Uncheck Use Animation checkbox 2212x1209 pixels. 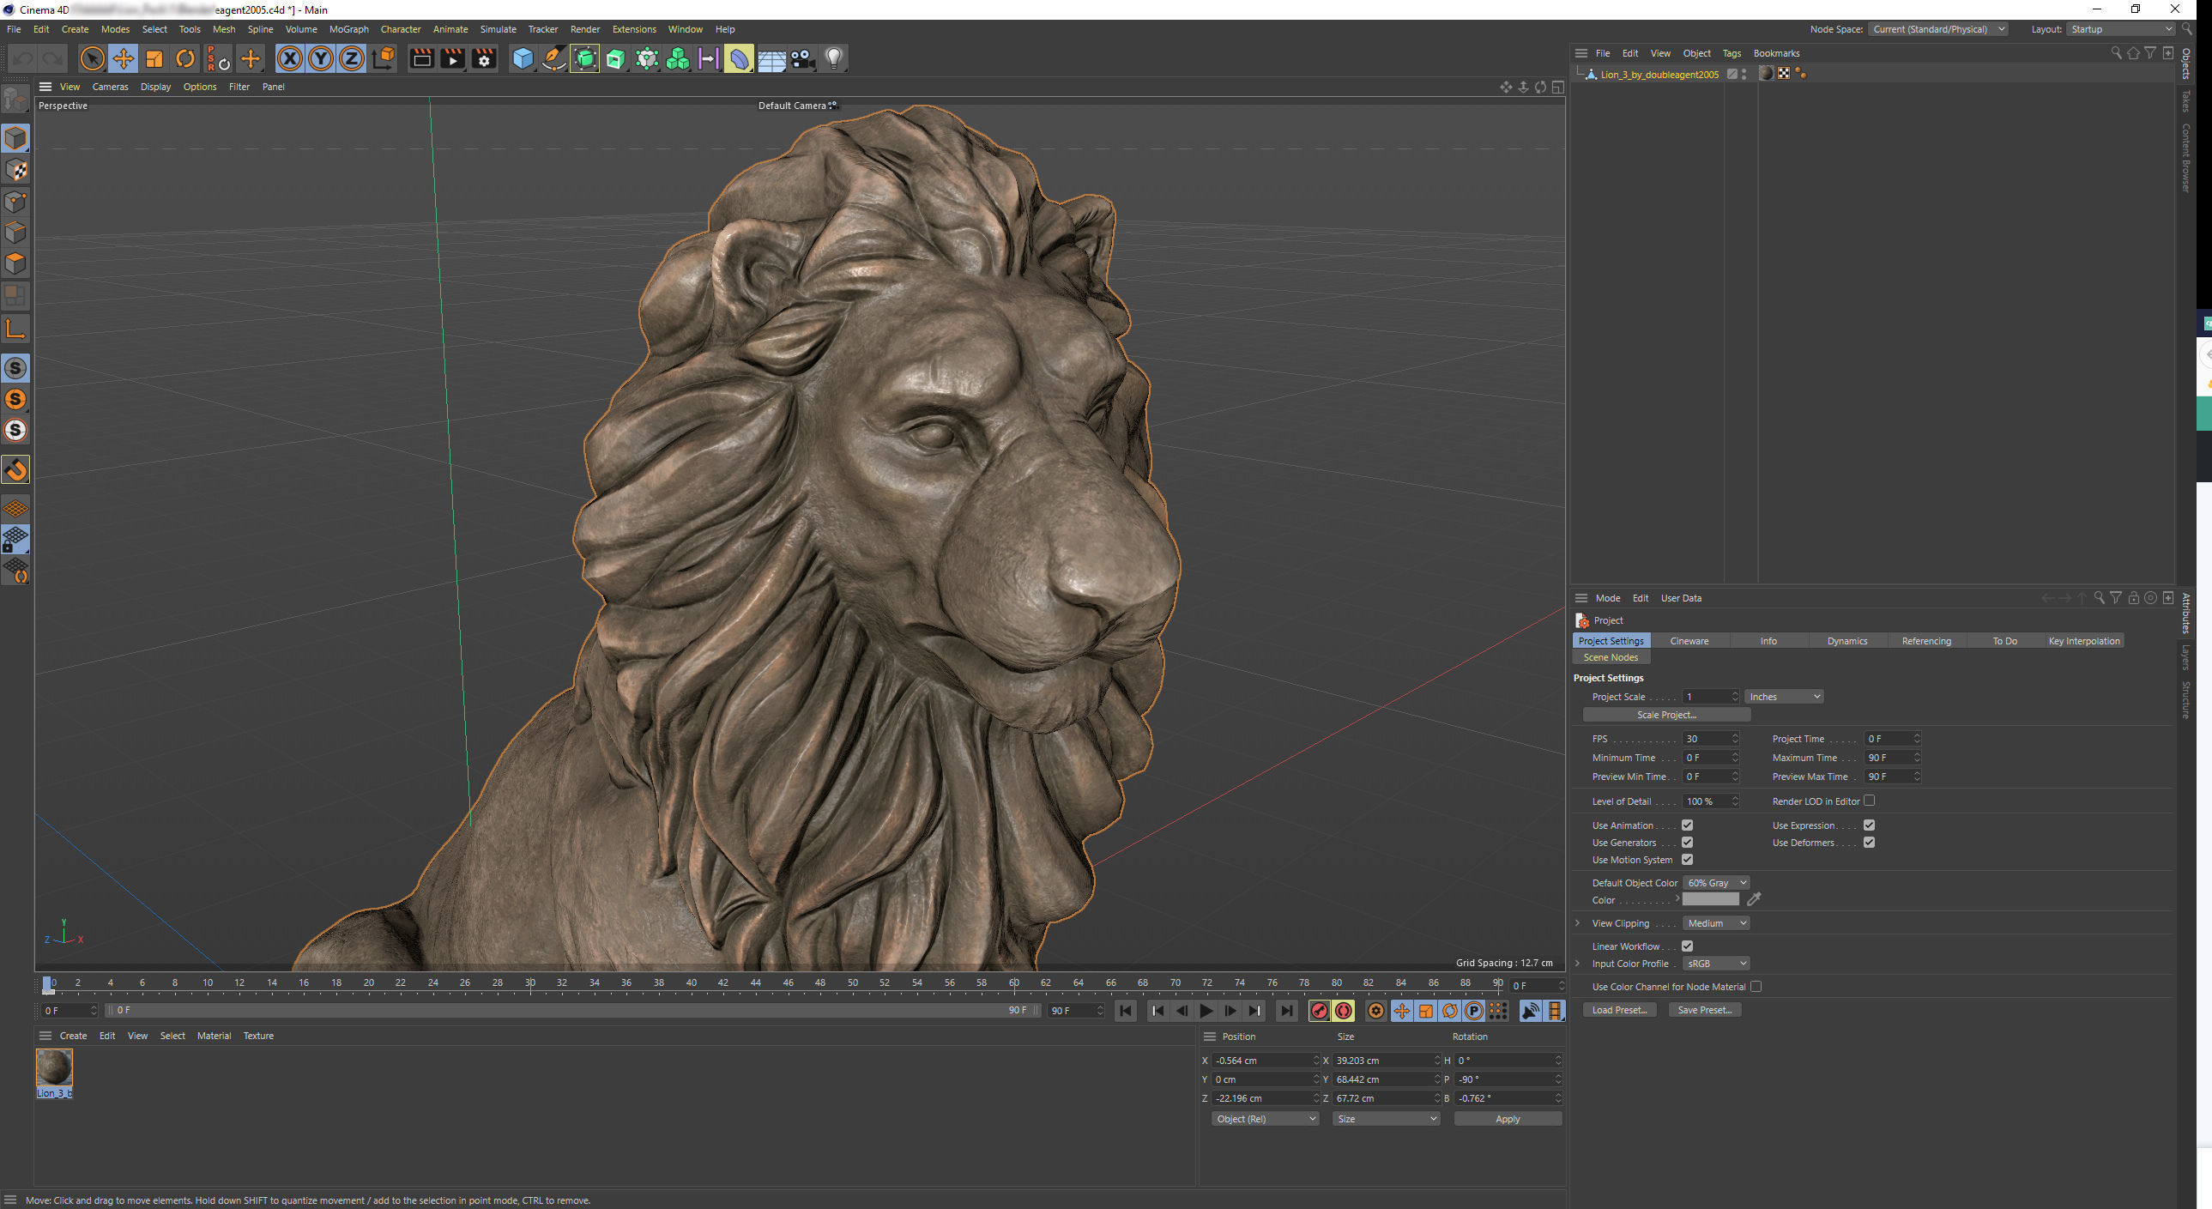point(1688,825)
